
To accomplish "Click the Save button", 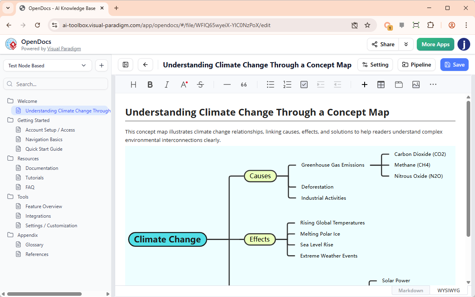I will (454, 65).
